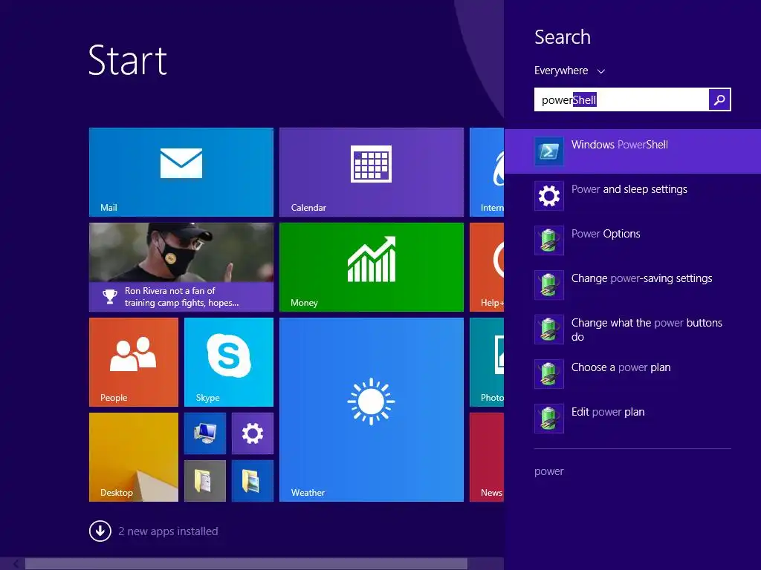Select Power and sleep settings result
The width and height of the screenshot is (761, 570).
point(633,196)
